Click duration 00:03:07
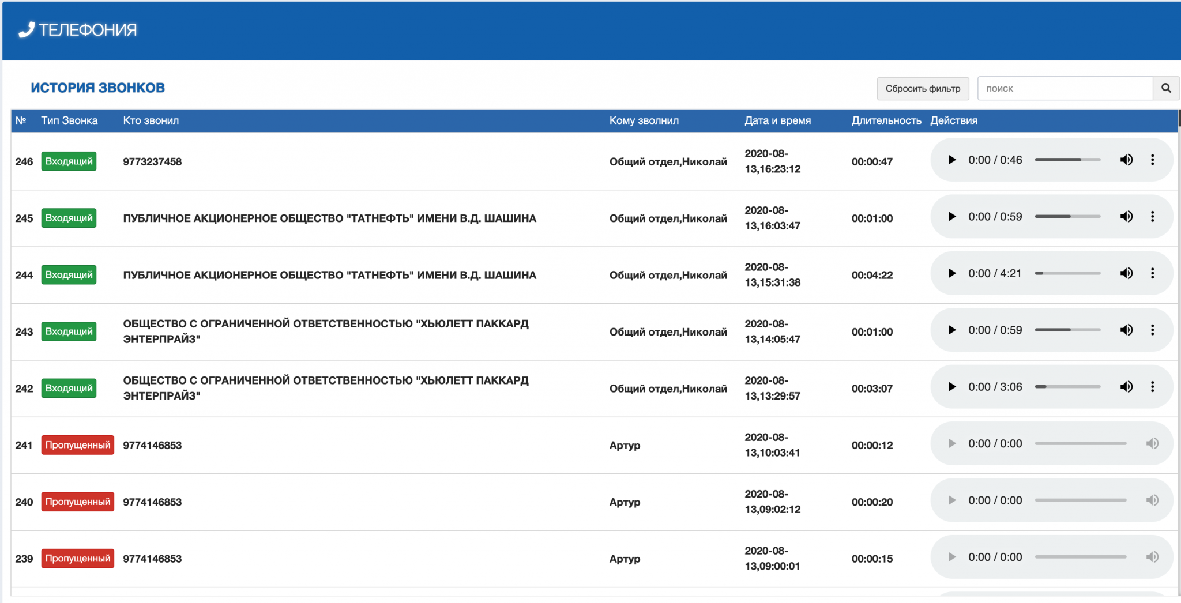Image resolution: width=1181 pixels, height=603 pixels. (x=872, y=388)
